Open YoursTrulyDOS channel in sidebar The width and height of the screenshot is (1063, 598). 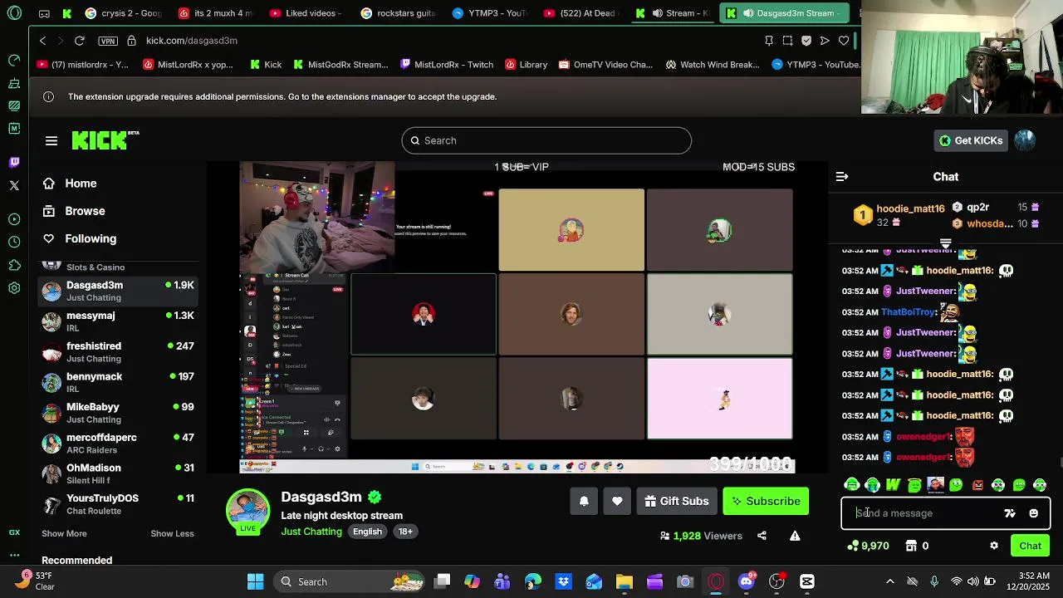(x=118, y=504)
